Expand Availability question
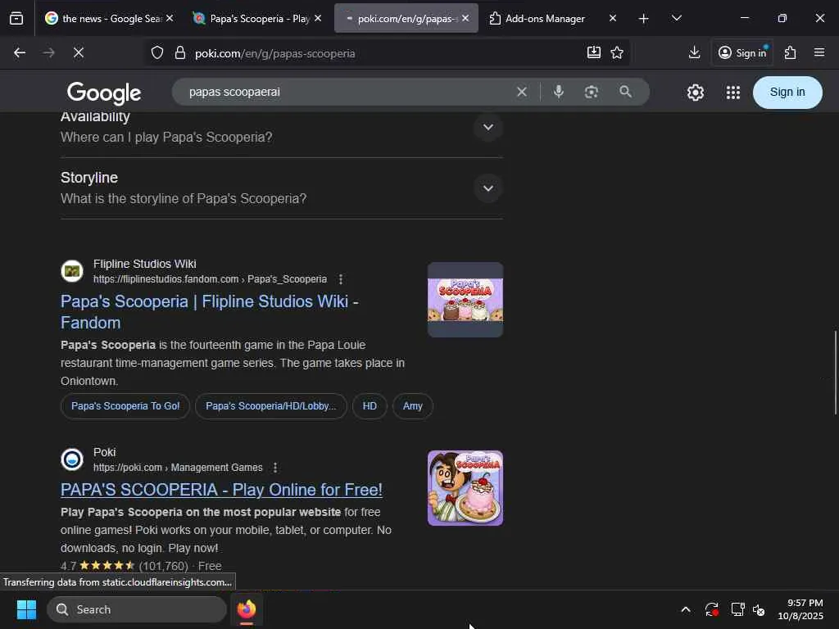This screenshot has width=839, height=629. (x=488, y=127)
